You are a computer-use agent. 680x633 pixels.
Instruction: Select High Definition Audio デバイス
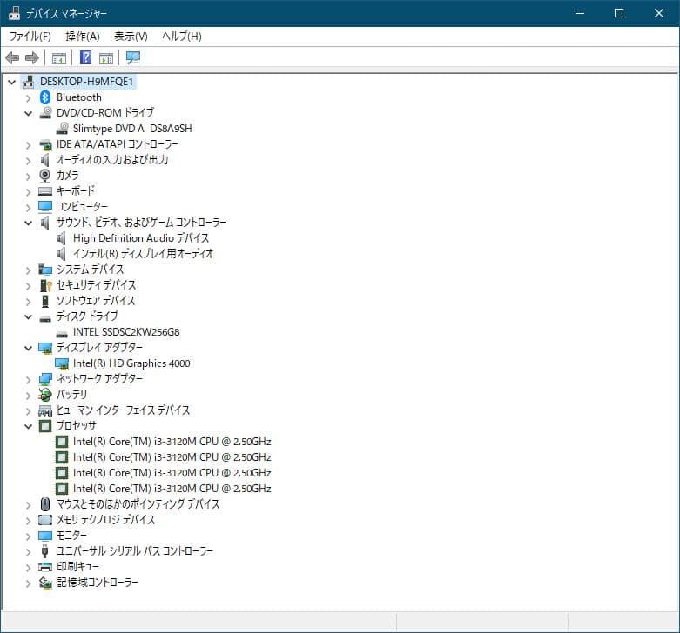[141, 238]
